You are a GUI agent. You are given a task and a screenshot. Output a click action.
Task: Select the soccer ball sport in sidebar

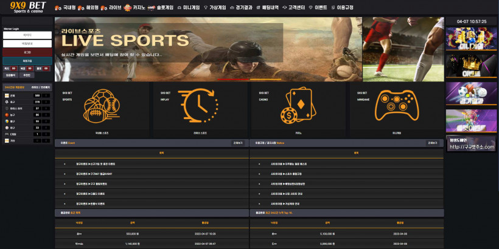tap(27, 102)
